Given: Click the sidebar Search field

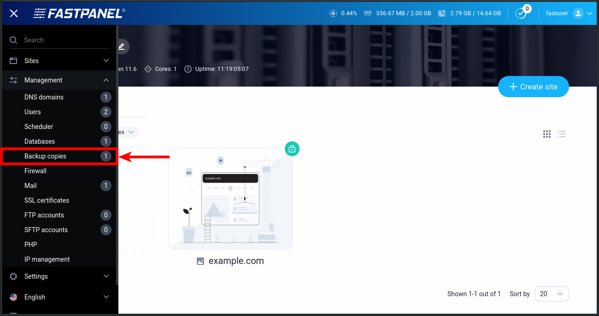Looking at the screenshot, I should [59, 40].
